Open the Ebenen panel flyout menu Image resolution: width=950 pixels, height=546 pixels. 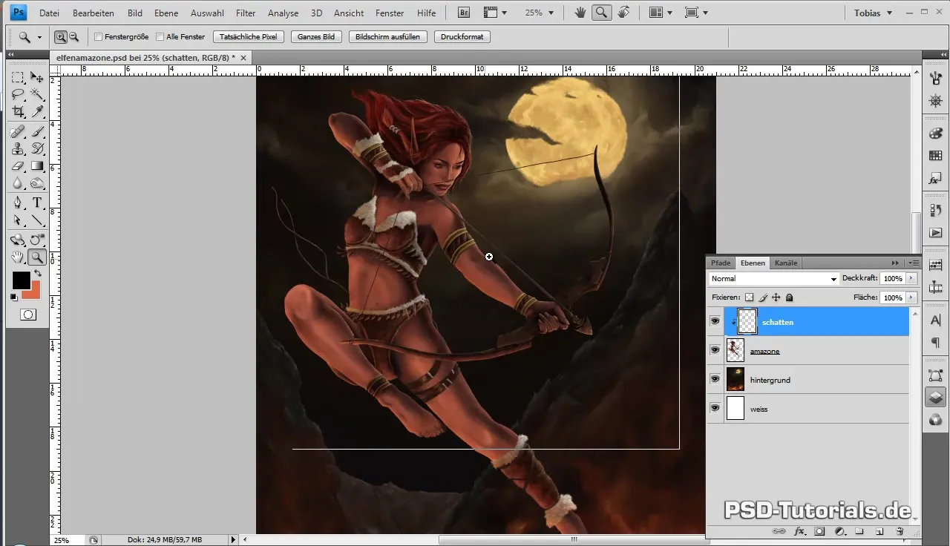[914, 263]
